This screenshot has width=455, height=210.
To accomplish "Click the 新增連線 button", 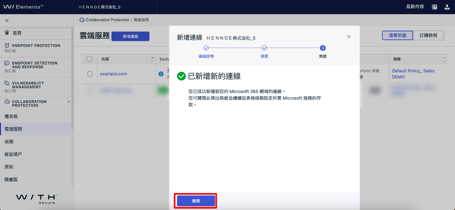I will 130,36.
